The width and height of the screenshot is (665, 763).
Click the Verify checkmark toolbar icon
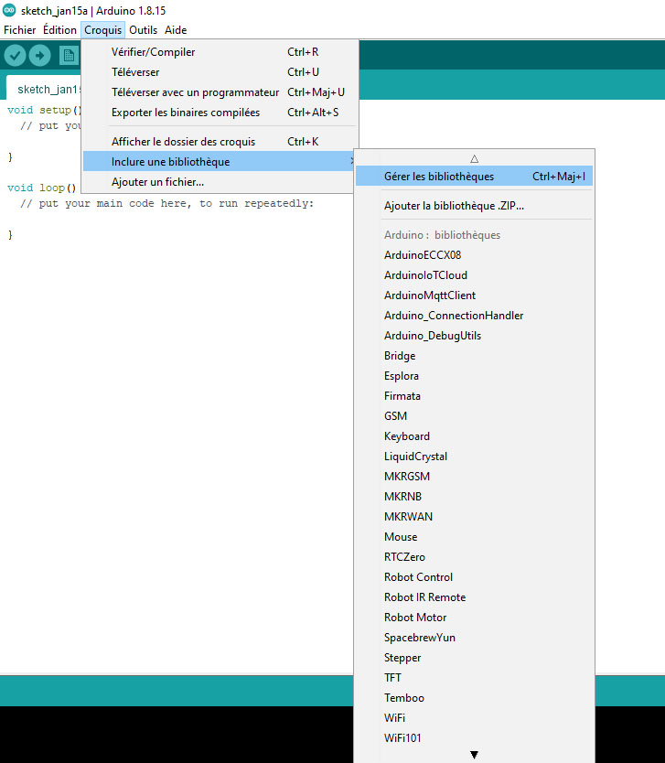(15, 56)
